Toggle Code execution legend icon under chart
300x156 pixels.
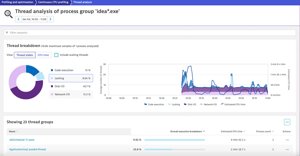[x=145, y=104]
